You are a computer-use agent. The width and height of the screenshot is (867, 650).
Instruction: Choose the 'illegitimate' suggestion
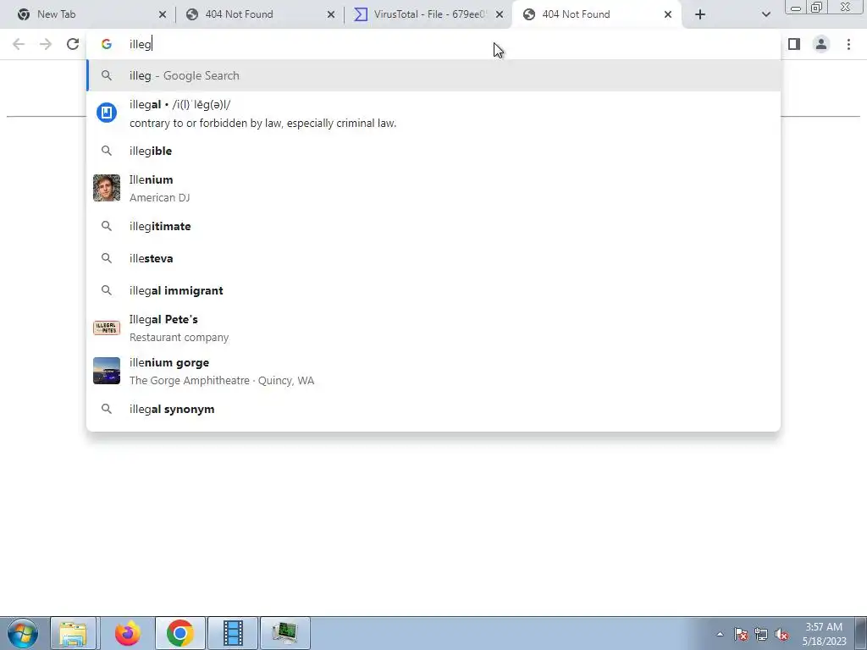point(433,226)
